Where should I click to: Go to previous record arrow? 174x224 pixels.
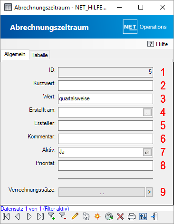click(x=18, y=216)
